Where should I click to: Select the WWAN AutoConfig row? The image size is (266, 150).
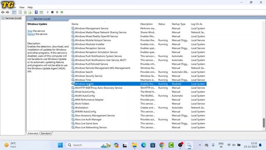(x=139, y=112)
